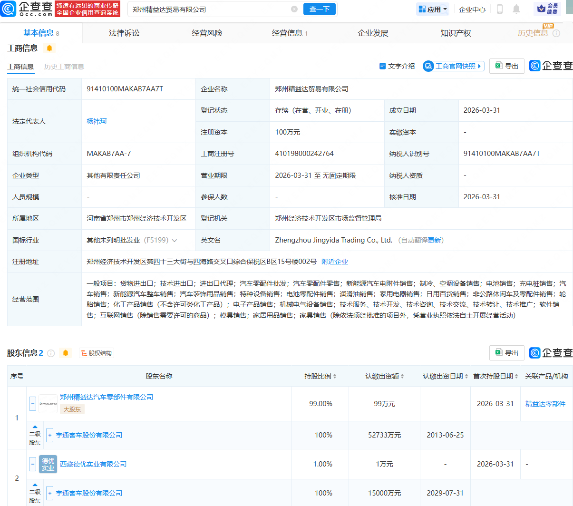Open notifications via the bell icon in header
The height and width of the screenshot is (506, 573).
click(x=516, y=9)
